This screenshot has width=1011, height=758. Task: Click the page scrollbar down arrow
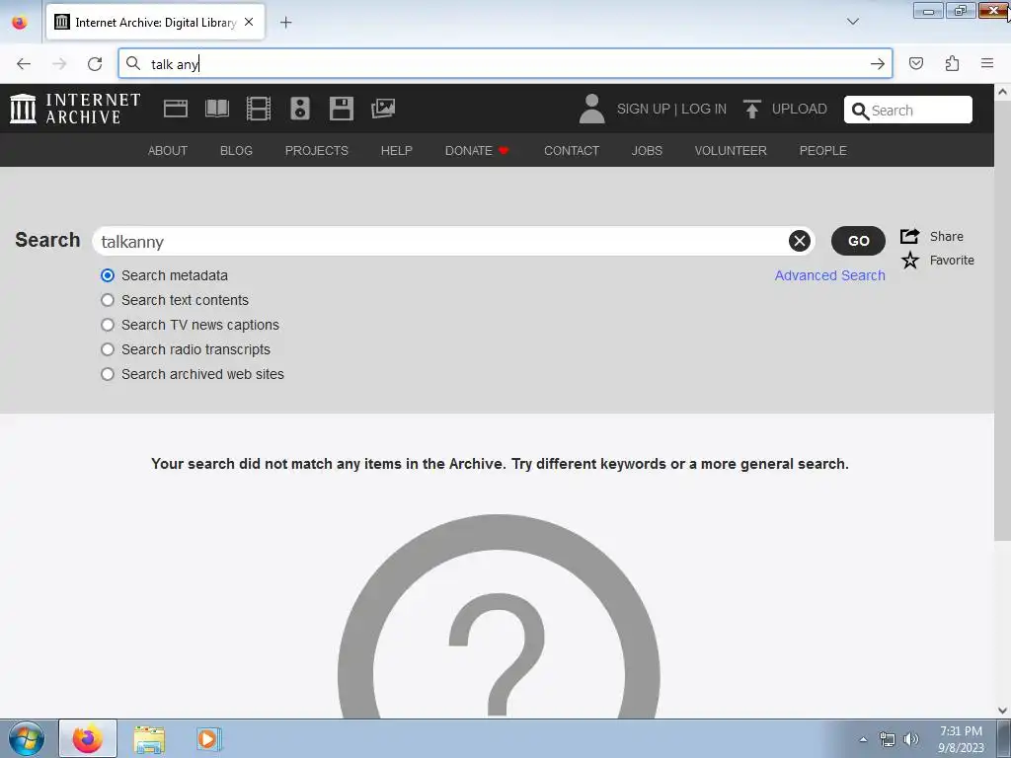(1003, 711)
